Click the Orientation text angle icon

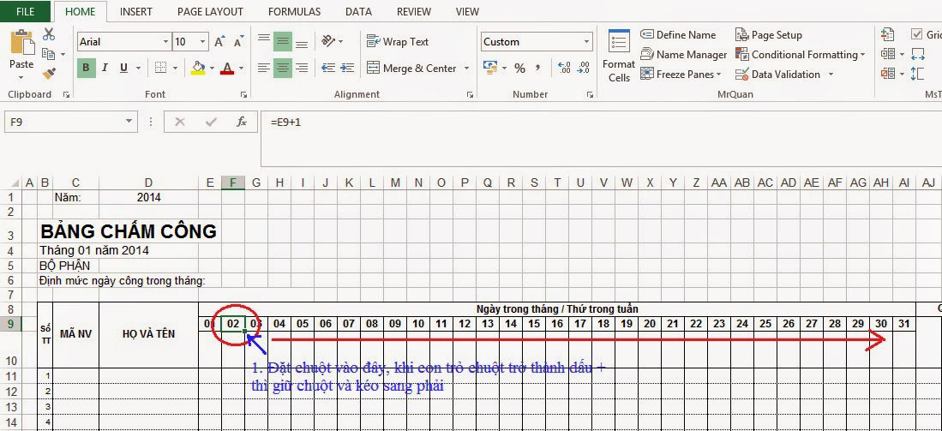click(328, 41)
